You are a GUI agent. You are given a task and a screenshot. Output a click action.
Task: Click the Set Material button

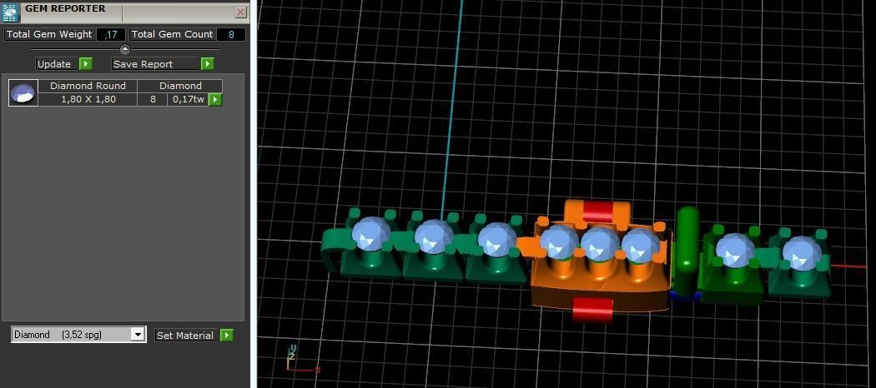tap(185, 335)
